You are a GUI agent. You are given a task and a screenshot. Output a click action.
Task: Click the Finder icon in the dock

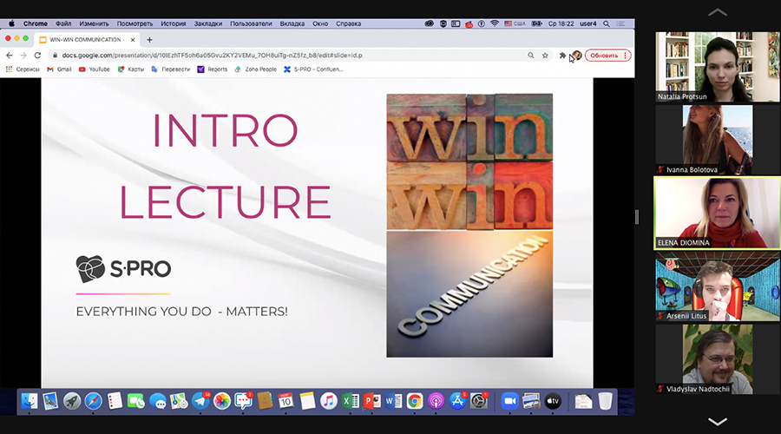30,401
